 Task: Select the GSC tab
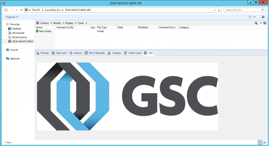coord(149,53)
